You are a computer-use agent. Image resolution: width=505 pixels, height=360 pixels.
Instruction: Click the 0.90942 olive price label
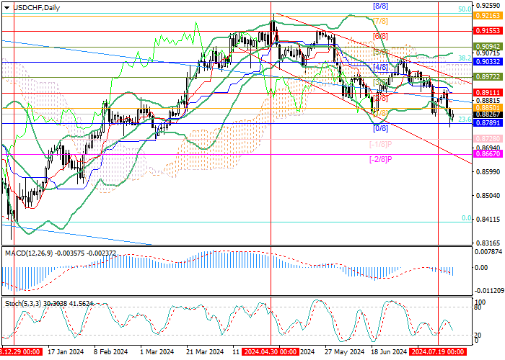(488, 46)
